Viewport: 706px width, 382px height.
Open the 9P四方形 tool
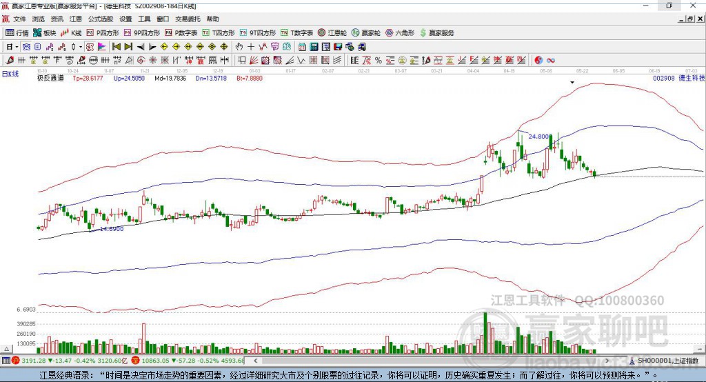(142, 33)
